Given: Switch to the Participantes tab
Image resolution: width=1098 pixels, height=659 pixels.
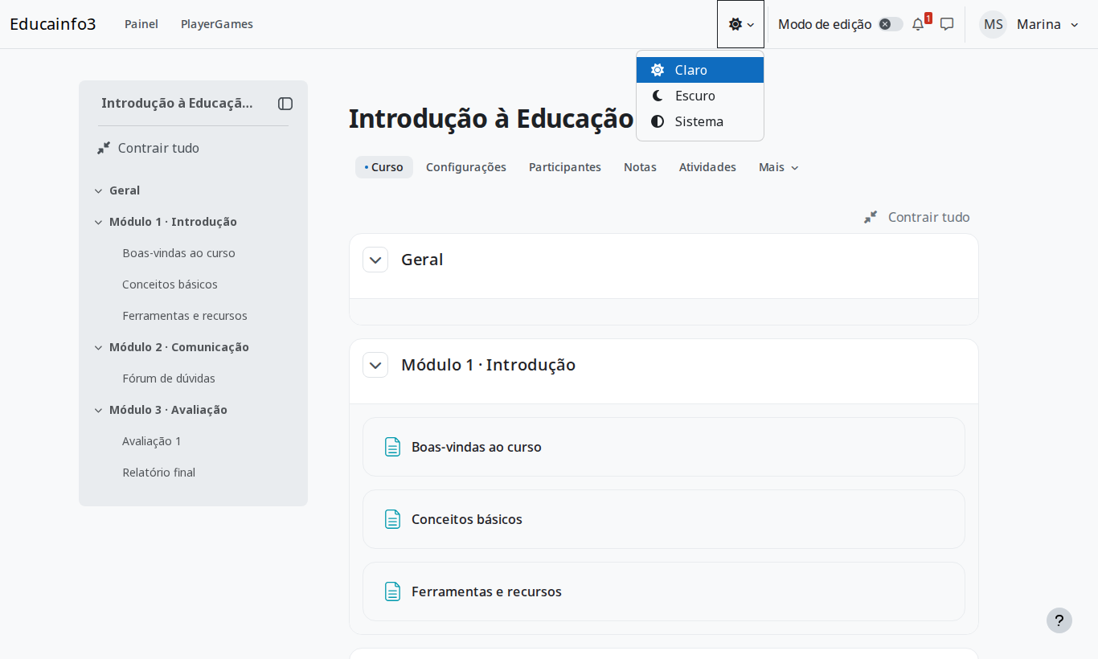Looking at the screenshot, I should point(565,167).
